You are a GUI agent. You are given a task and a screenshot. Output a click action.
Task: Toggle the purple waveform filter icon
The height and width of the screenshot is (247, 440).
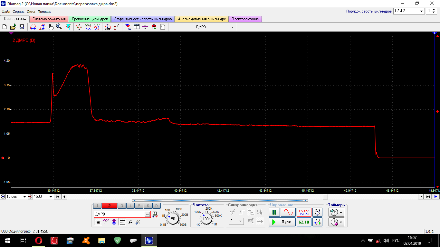[106, 222]
